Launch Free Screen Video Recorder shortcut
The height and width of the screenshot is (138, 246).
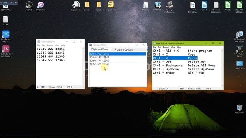6,36
